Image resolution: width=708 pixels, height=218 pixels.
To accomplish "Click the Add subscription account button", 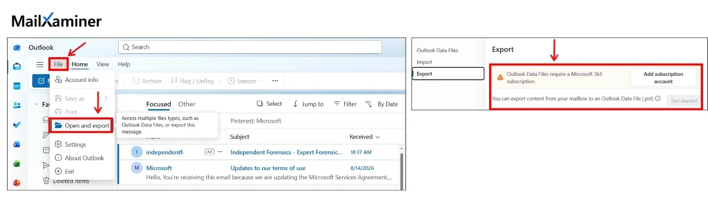I will (663, 77).
